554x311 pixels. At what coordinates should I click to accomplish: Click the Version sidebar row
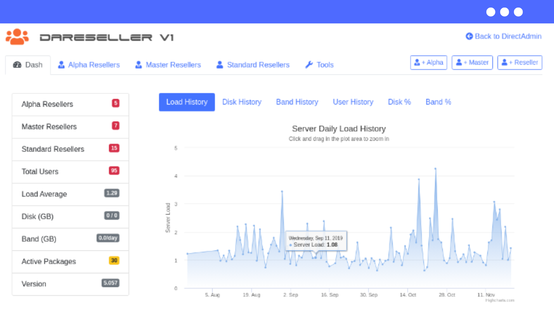tap(71, 284)
